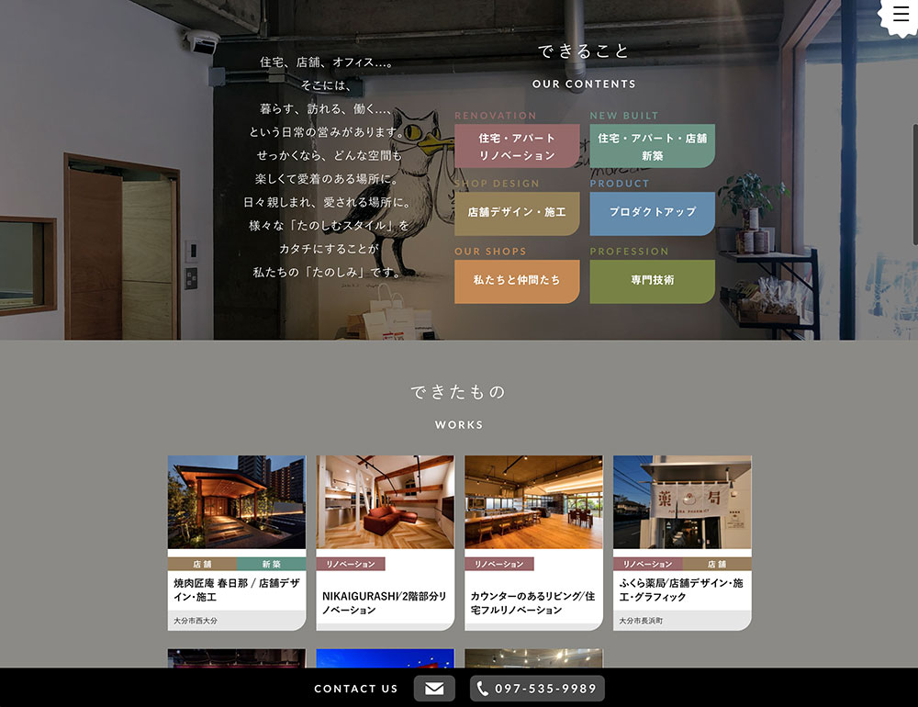Select 住宅・アパート・店舗 新築 tile
The height and width of the screenshot is (707, 918).
(x=652, y=147)
